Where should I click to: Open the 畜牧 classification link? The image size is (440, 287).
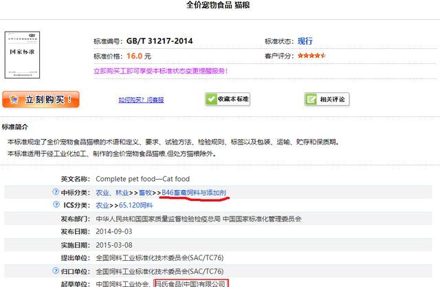(x=145, y=193)
